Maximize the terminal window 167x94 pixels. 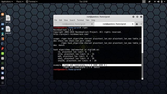tap(137, 17)
